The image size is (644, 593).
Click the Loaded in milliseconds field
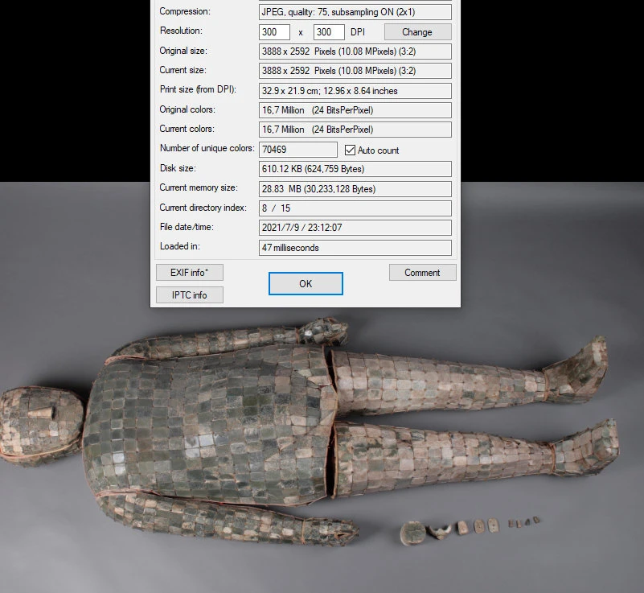click(355, 248)
